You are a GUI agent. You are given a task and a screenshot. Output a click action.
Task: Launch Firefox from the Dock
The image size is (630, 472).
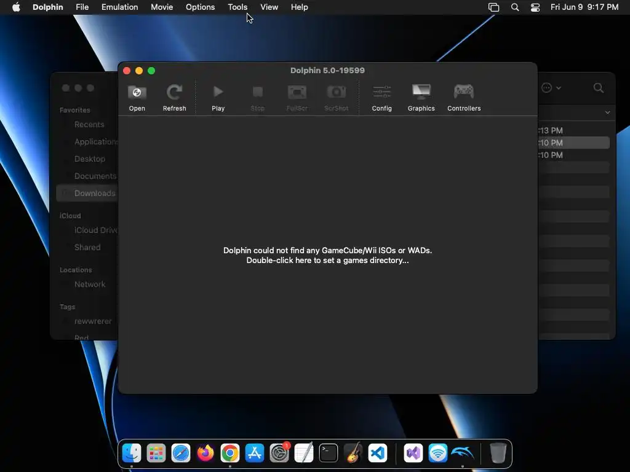(205, 453)
